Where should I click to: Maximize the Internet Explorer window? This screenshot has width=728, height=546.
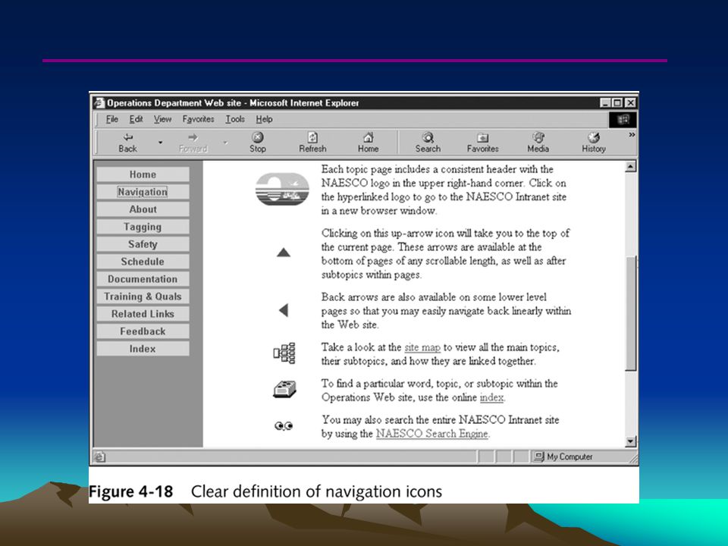(617, 103)
